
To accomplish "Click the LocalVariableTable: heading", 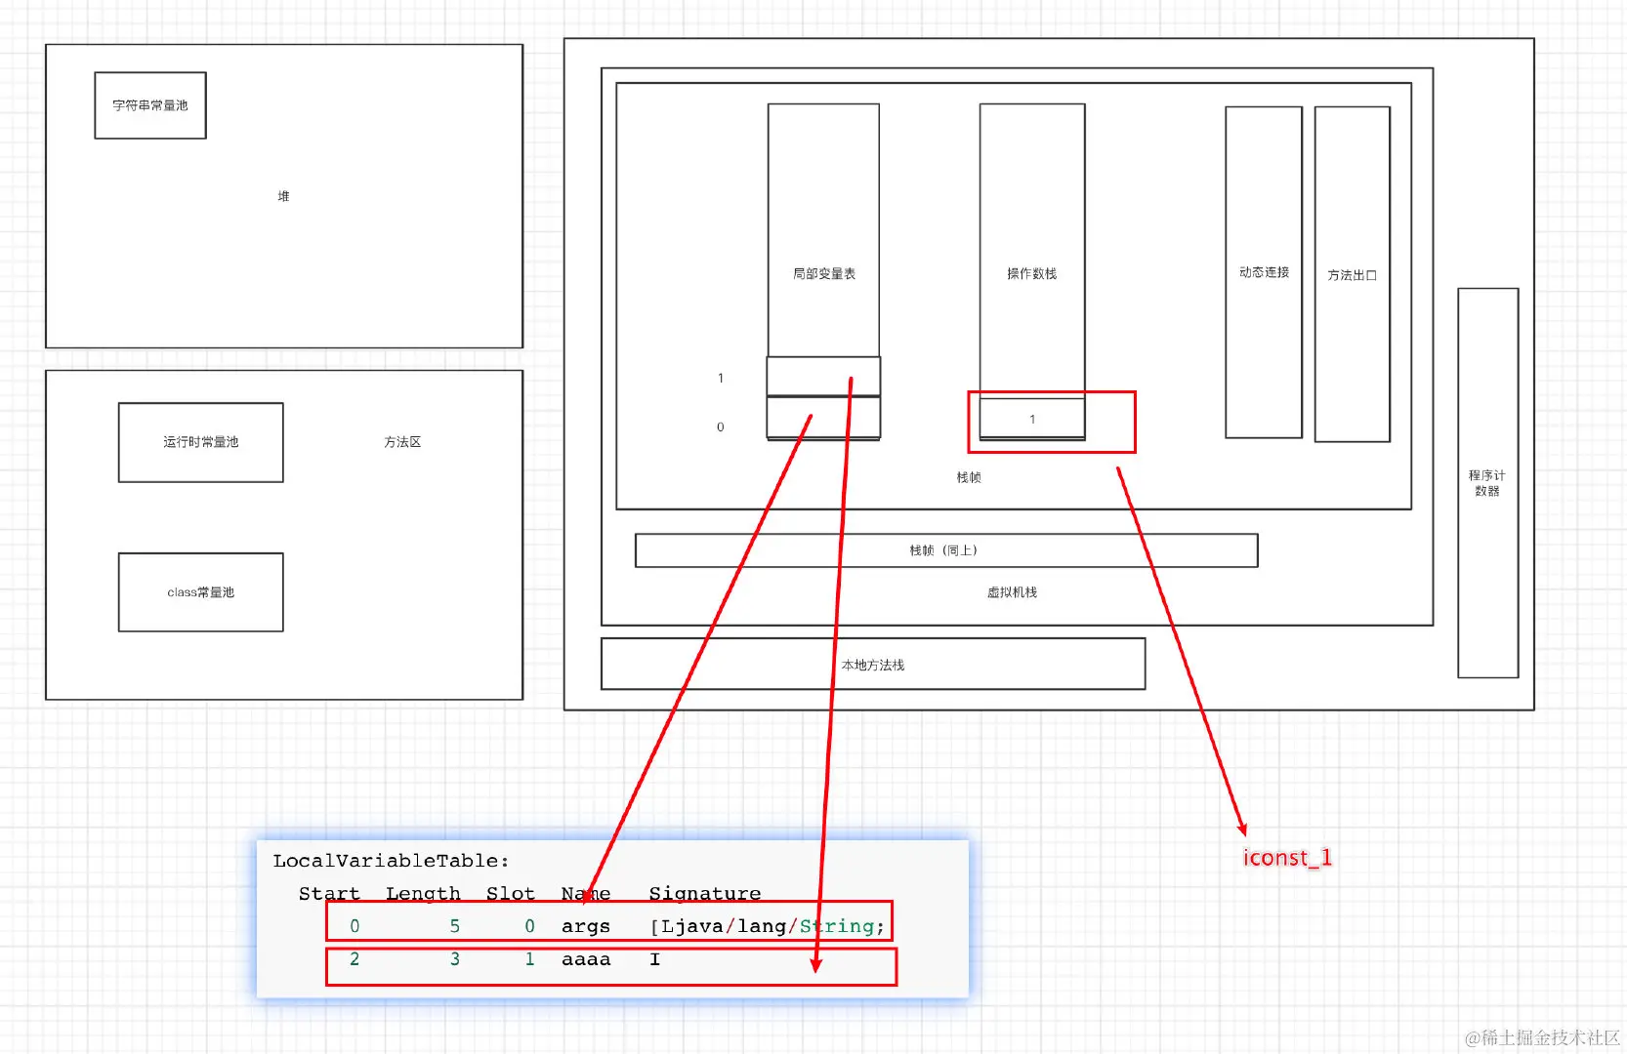I will click(391, 861).
